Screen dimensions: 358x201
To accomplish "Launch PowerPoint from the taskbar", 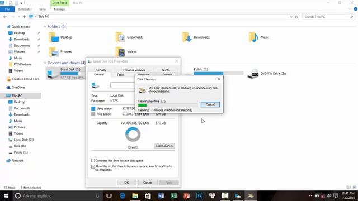I will (x=186, y=196).
